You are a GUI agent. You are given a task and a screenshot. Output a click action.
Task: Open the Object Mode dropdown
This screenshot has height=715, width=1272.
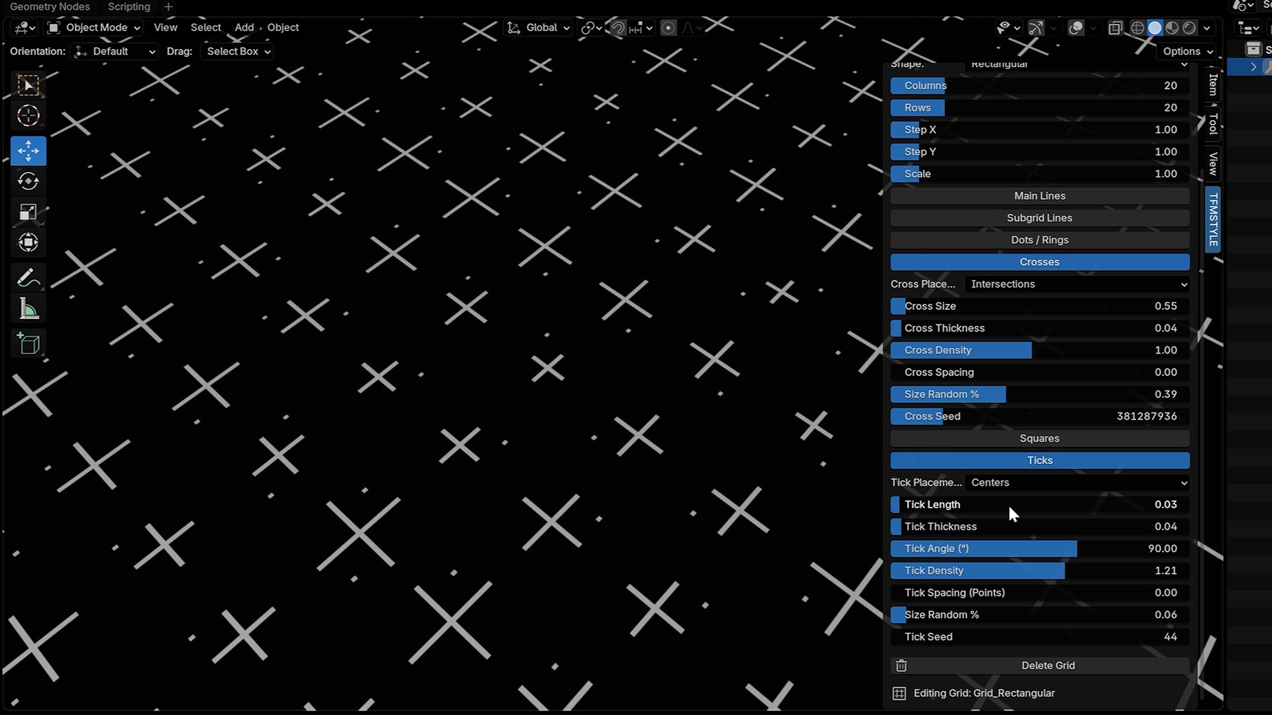coord(94,28)
